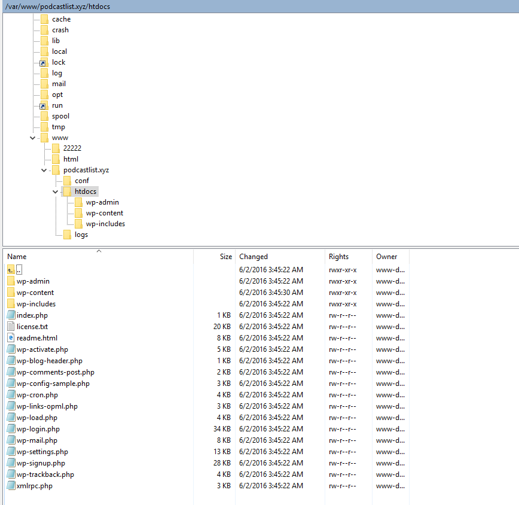Click the wp-mail.php file icon
Image resolution: width=519 pixels, height=505 pixels.
point(11,440)
